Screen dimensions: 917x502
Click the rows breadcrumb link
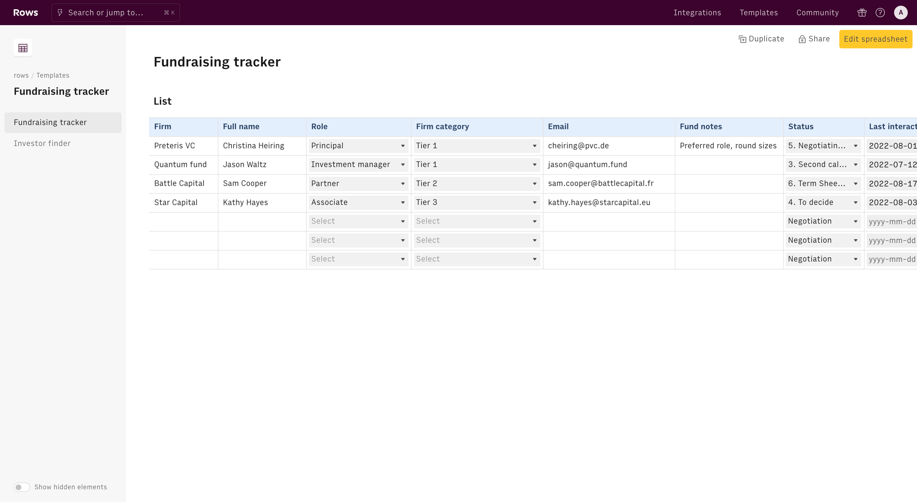coord(21,75)
